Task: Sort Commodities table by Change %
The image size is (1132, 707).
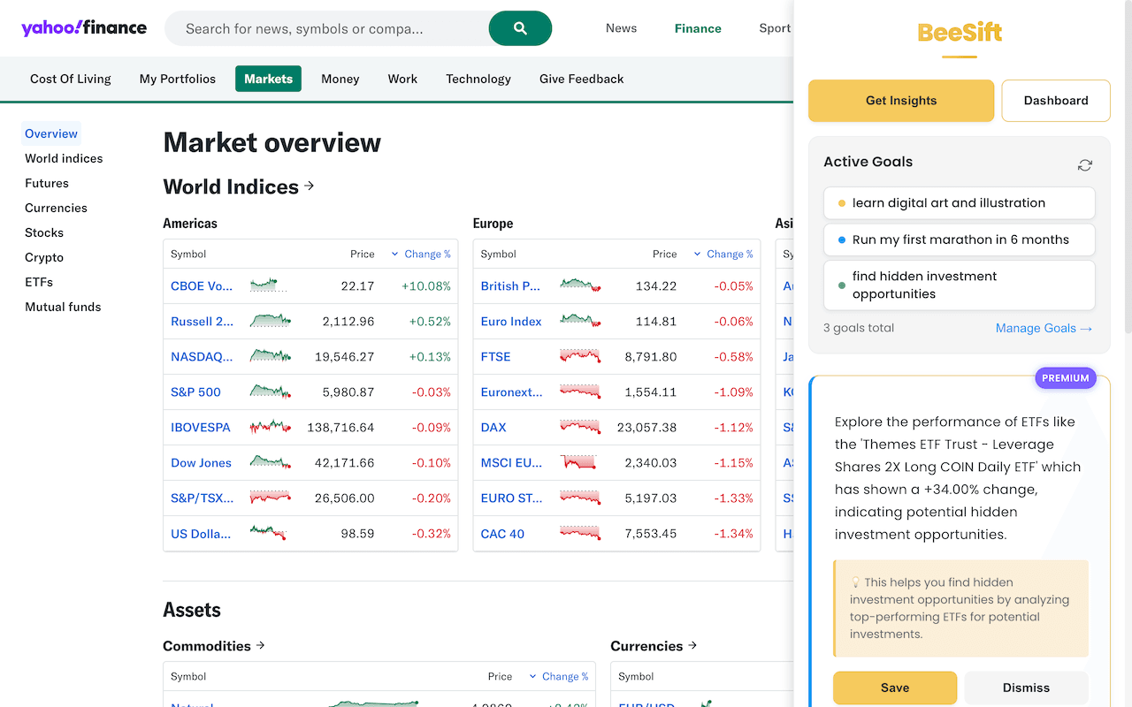Action: (x=560, y=676)
